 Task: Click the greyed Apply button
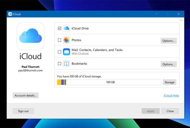(151, 111)
